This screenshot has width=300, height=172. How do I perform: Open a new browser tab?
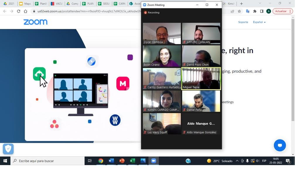241,4
